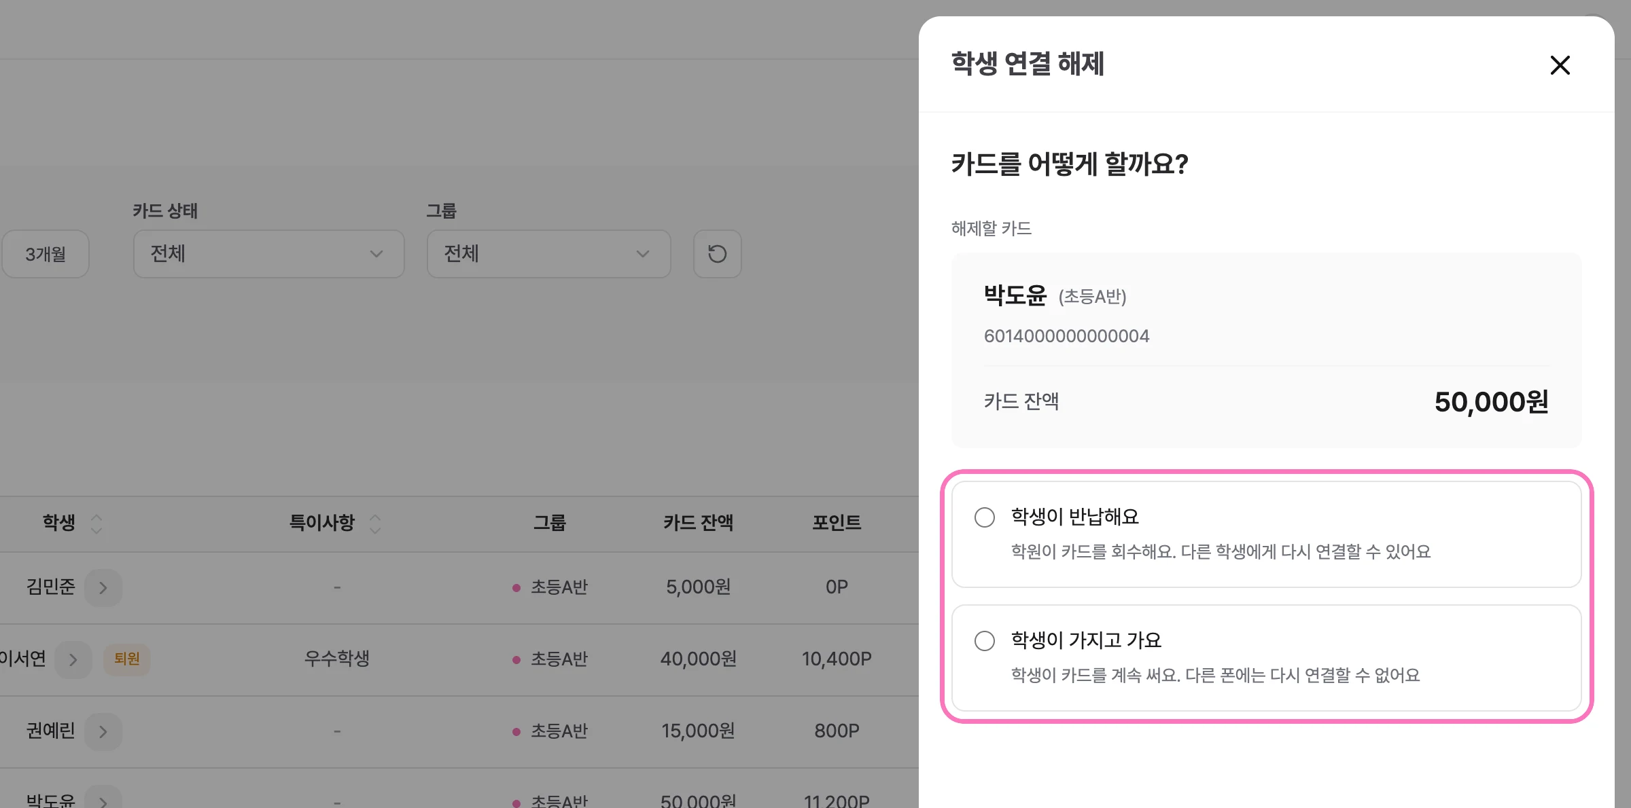Open 권예린 details chevron

(103, 731)
